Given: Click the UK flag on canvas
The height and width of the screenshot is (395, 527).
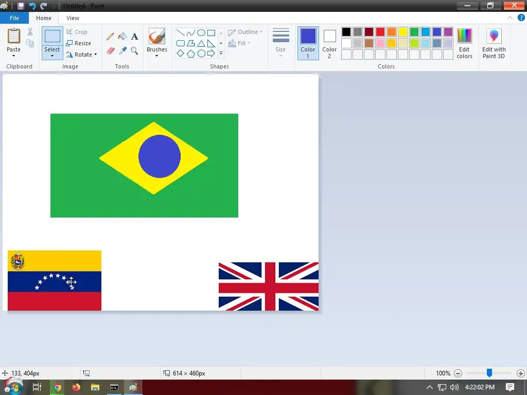Looking at the screenshot, I should pyautogui.click(x=269, y=286).
